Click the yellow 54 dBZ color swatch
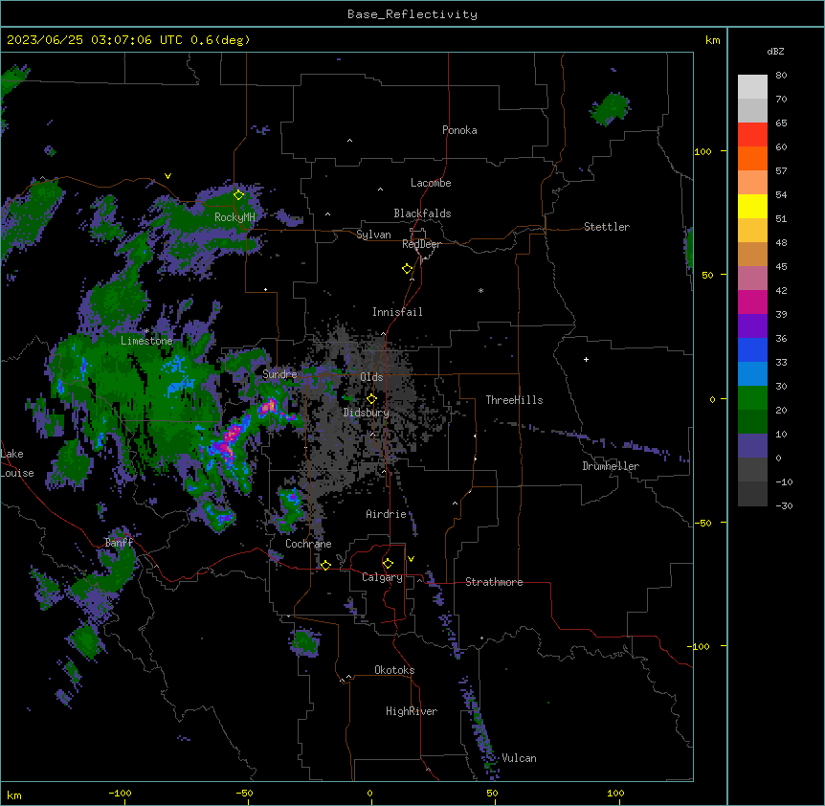 752,206
